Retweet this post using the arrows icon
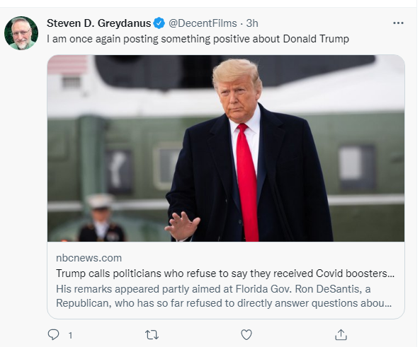This screenshot has width=420, height=347. pos(152,335)
